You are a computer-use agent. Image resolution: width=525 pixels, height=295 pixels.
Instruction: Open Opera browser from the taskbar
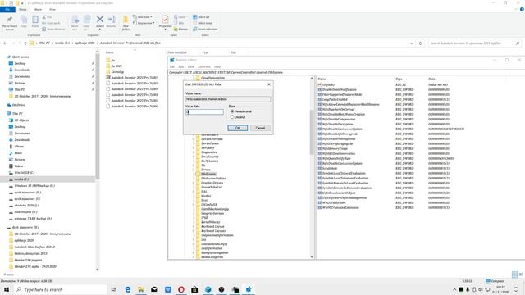click(181, 289)
